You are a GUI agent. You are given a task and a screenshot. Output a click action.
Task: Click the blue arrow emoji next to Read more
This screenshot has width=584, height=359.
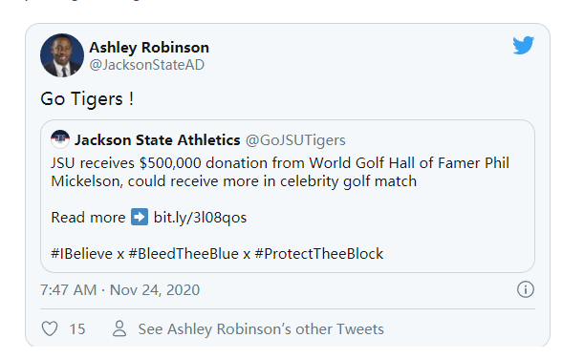coord(140,217)
